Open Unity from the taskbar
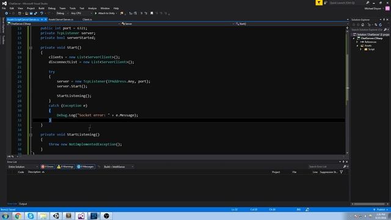 tap(56, 216)
